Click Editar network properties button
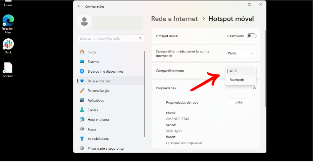Viewport: 313px width, 162px height. pos(239,102)
